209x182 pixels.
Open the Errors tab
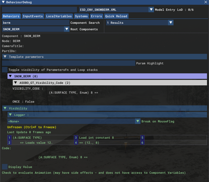pyautogui.click(x=96, y=16)
